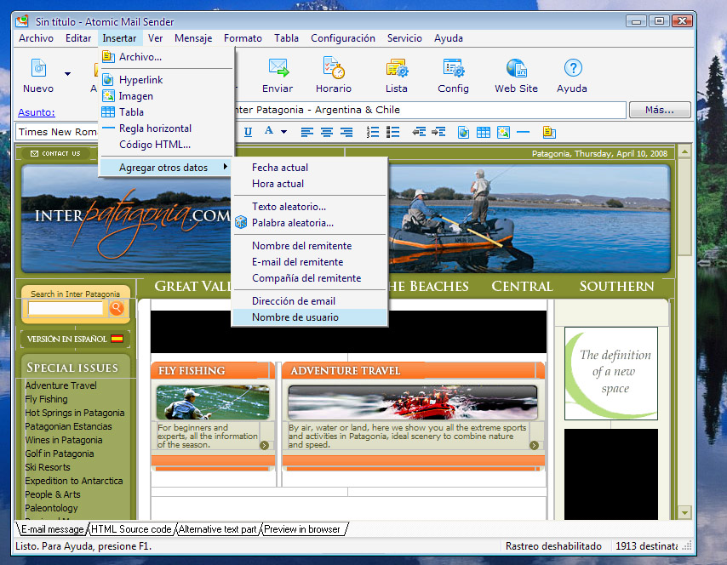Select Hyperlink from the Insertar menu
The image size is (727, 565).
click(x=166, y=80)
